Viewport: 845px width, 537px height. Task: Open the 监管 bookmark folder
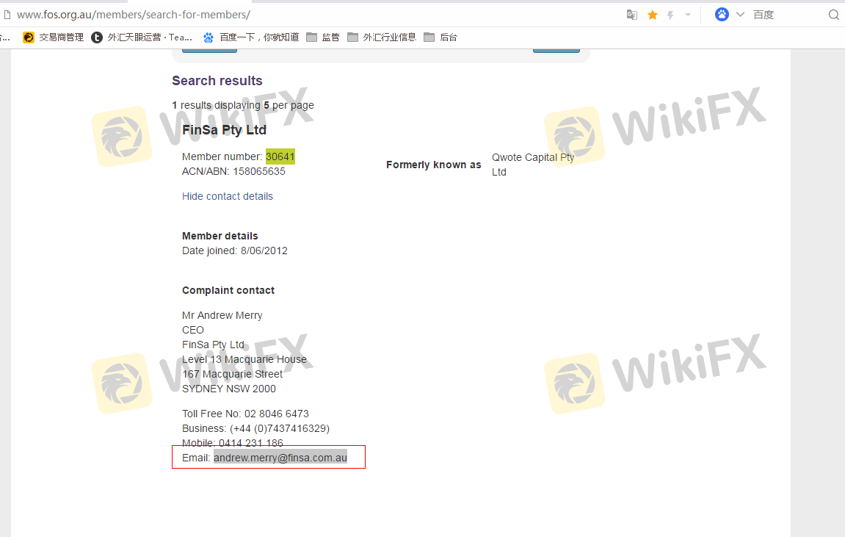pyautogui.click(x=323, y=37)
